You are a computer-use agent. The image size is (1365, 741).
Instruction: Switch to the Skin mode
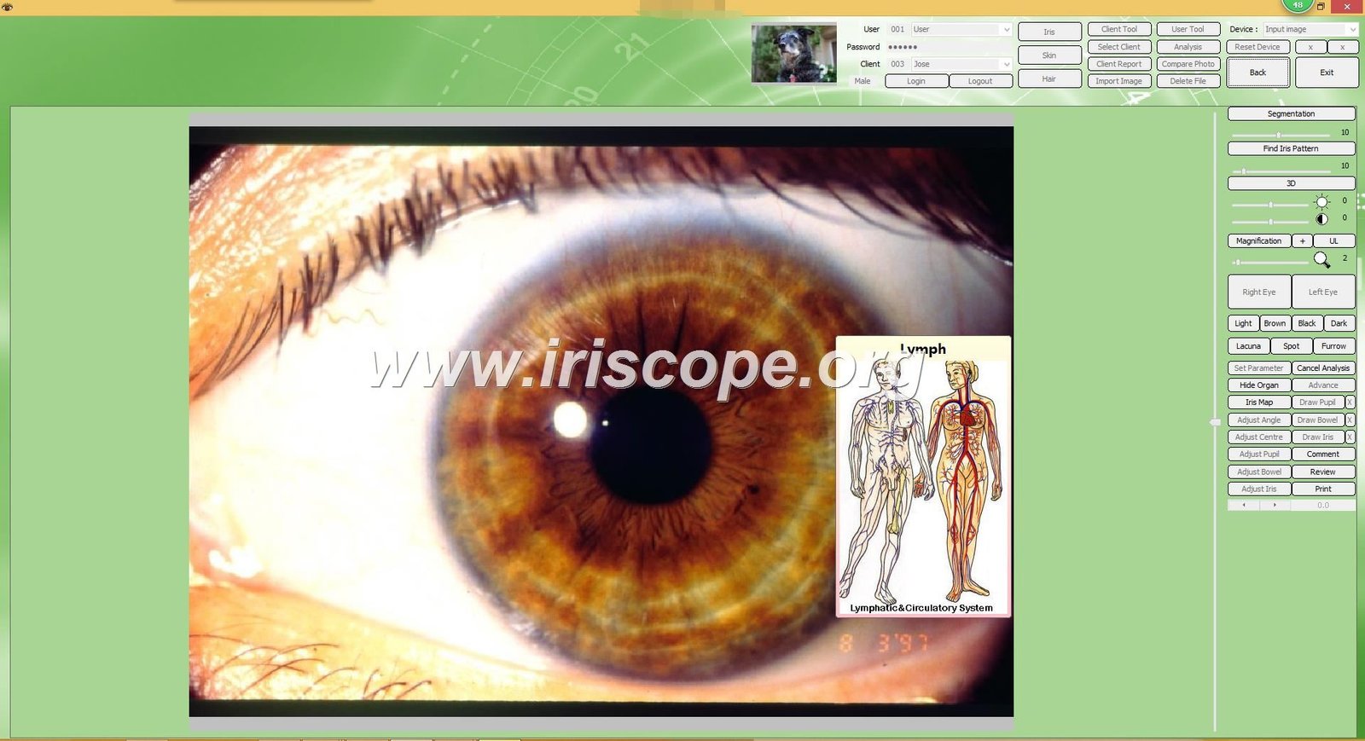click(x=1049, y=55)
